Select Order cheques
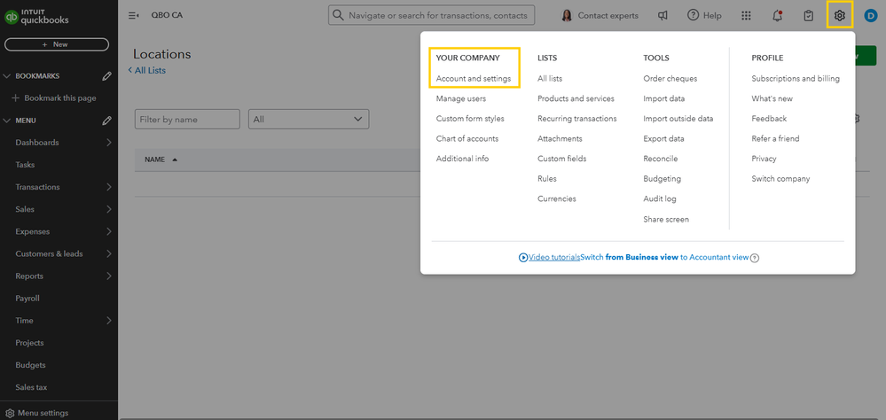886x420 pixels. click(x=670, y=79)
